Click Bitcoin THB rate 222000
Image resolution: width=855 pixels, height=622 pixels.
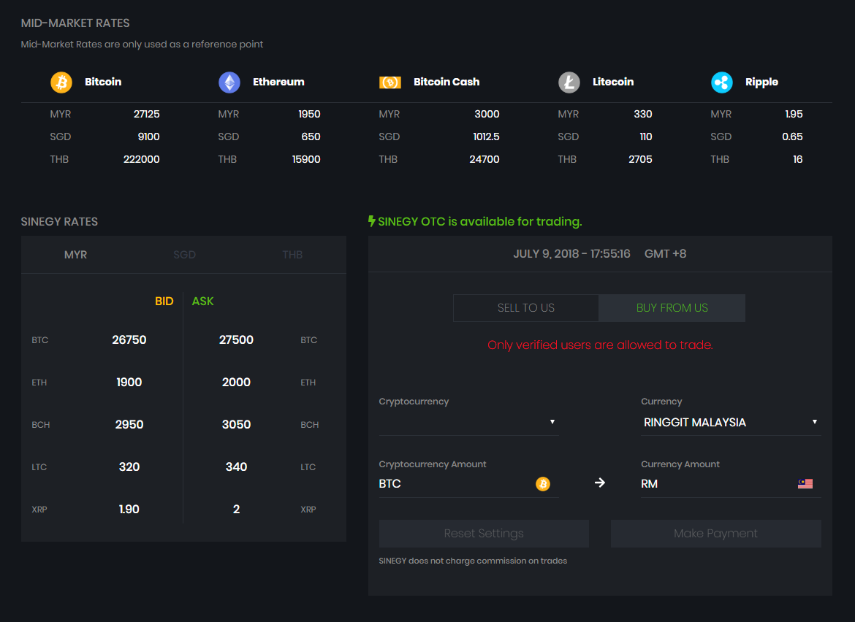point(141,159)
